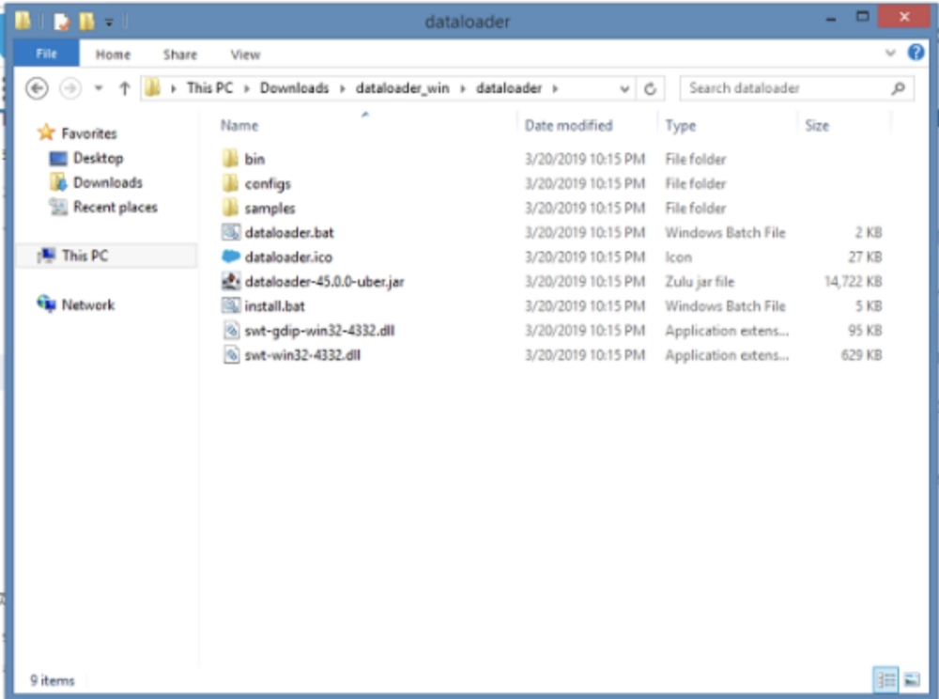Expand the arrow after This PC breadcrumb
Viewport: 939px width, 699px height.
(x=246, y=88)
